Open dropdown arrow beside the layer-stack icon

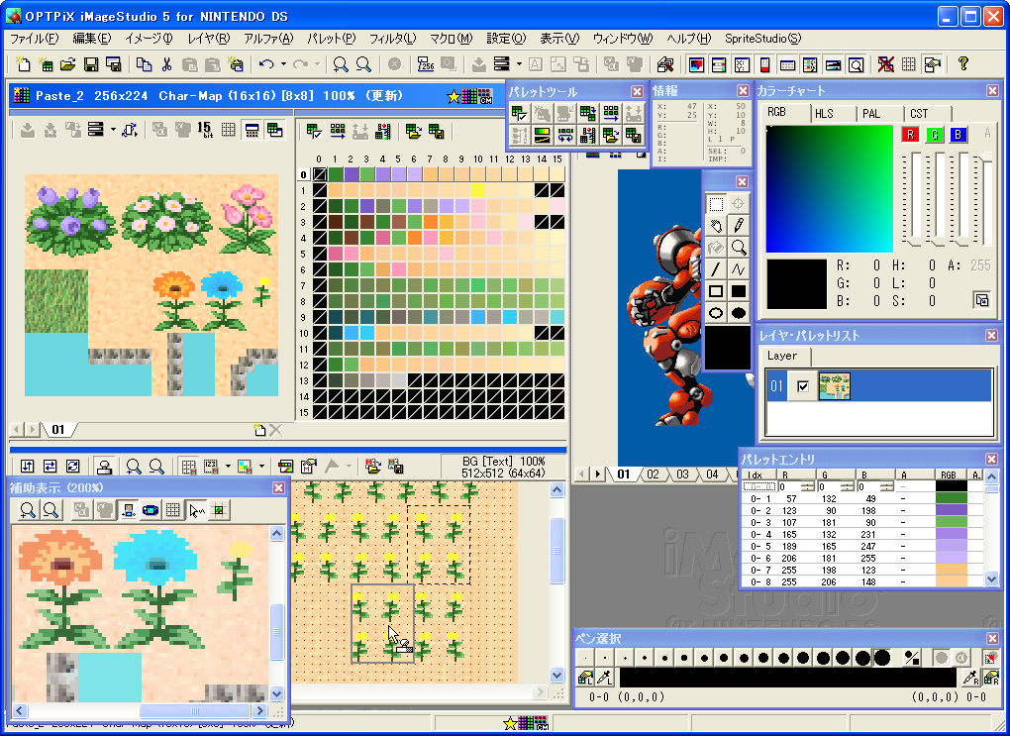click(518, 64)
